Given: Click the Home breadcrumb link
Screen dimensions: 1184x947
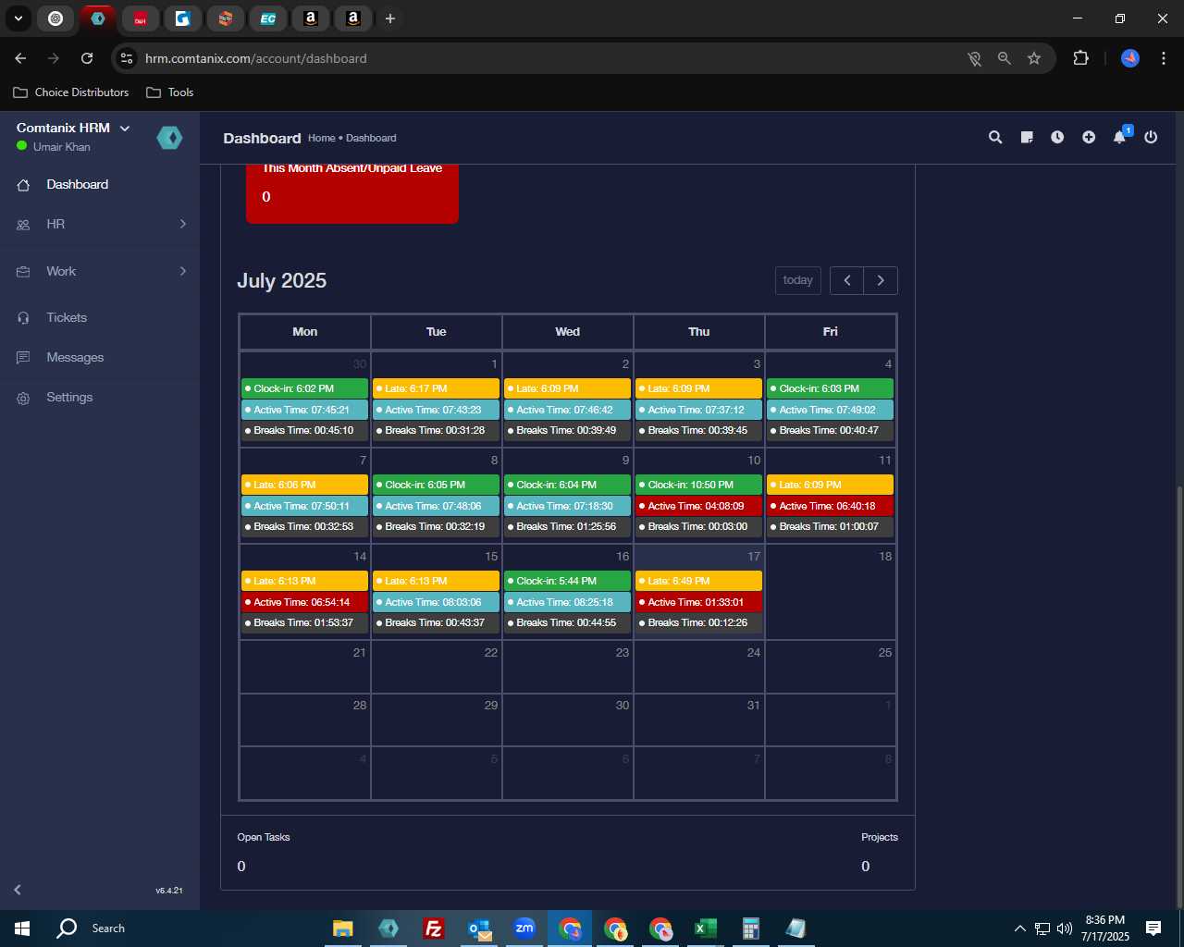Looking at the screenshot, I should click(x=321, y=138).
